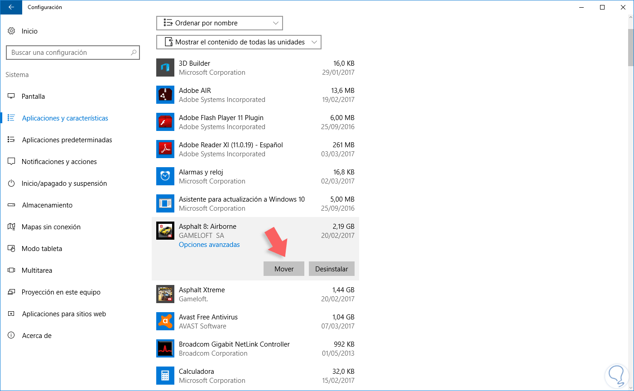Image resolution: width=634 pixels, height=391 pixels.
Task: Open the Mostrar contenido de unidades dropdown
Action: tap(239, 42)
